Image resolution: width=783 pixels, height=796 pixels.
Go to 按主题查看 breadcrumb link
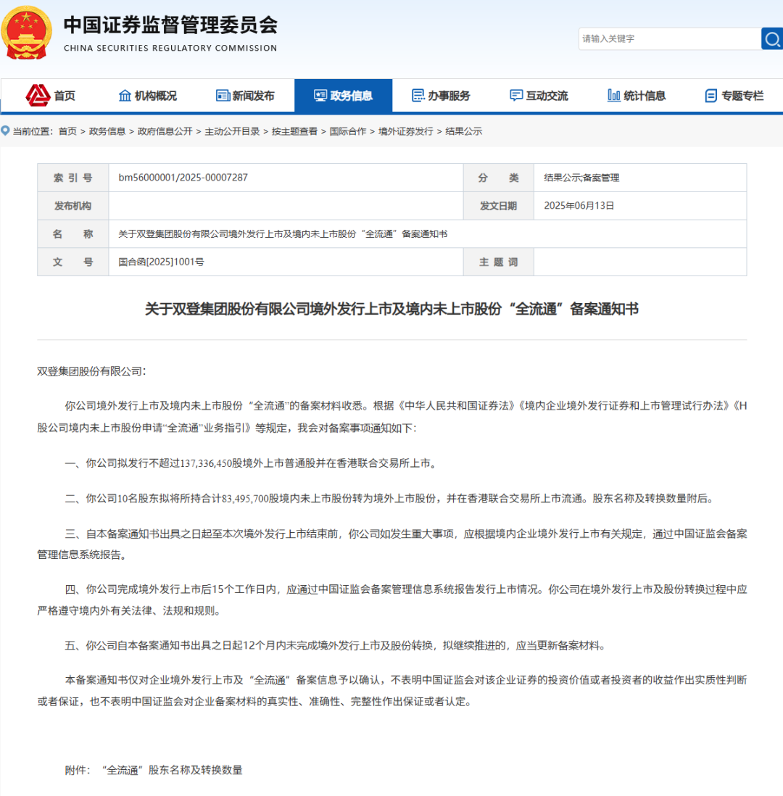(294, 131)
